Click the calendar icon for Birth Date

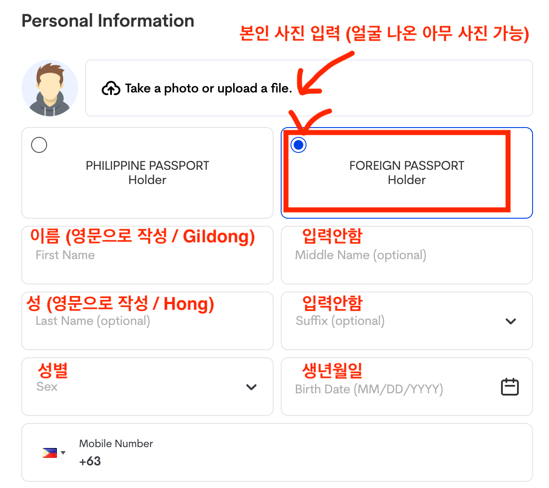510,387
